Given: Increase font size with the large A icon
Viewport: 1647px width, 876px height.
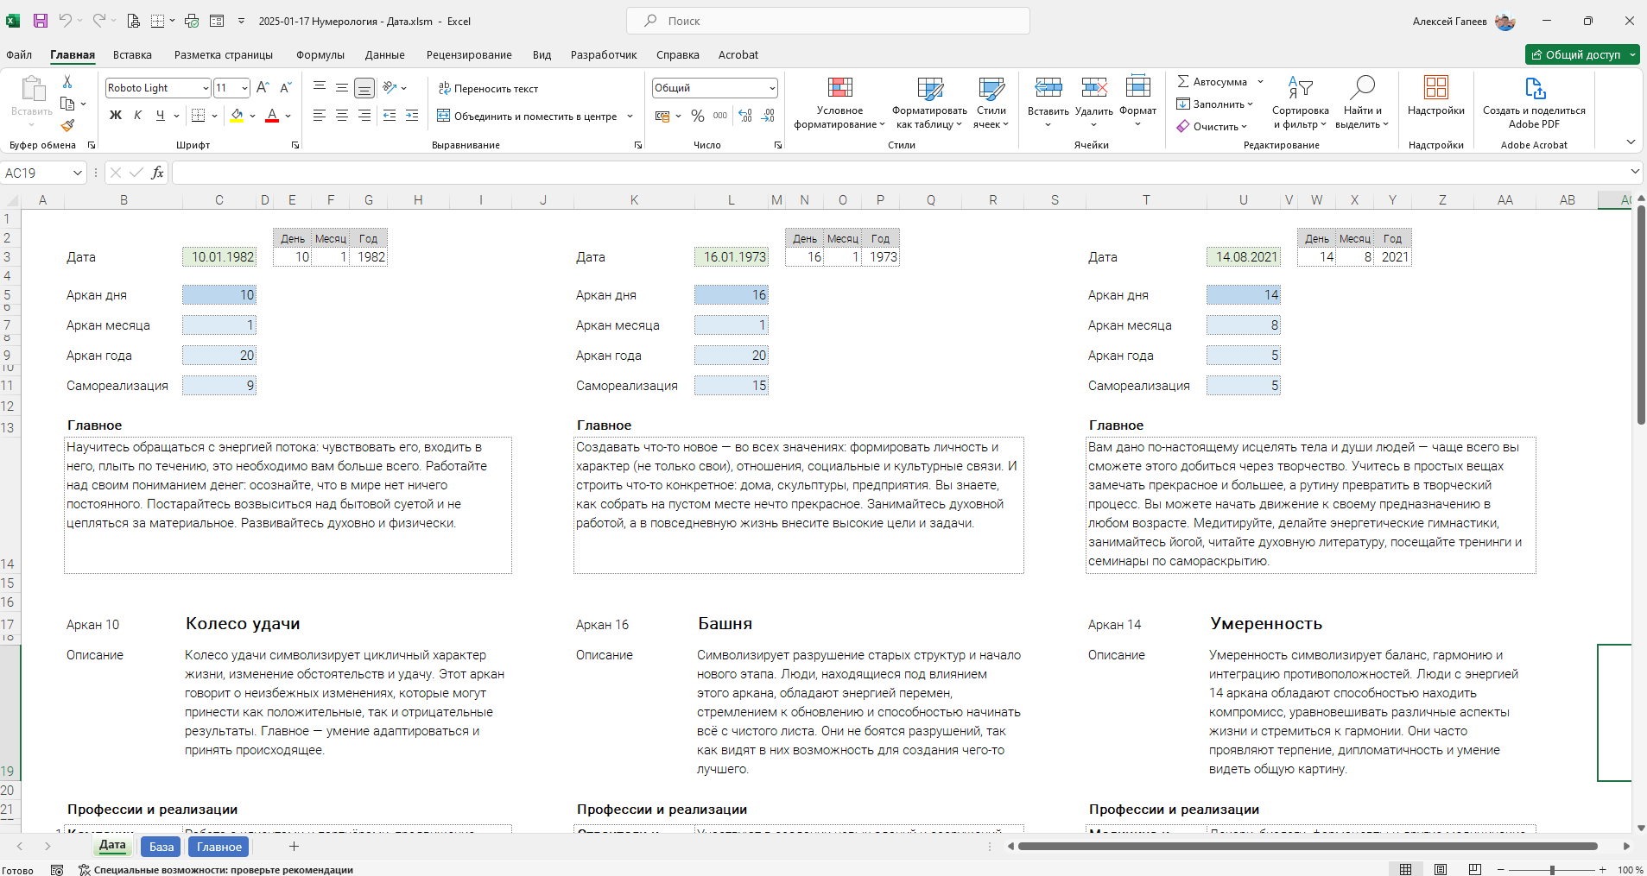Looking at the screenshot, I should (263, 88).
